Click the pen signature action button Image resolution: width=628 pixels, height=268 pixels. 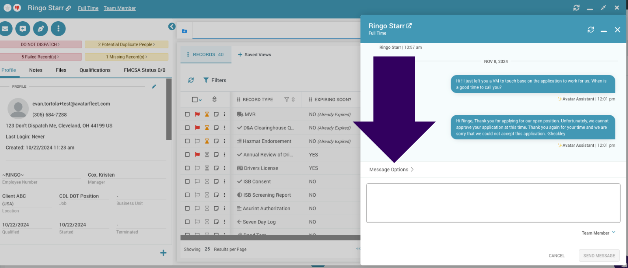(41, 29)
